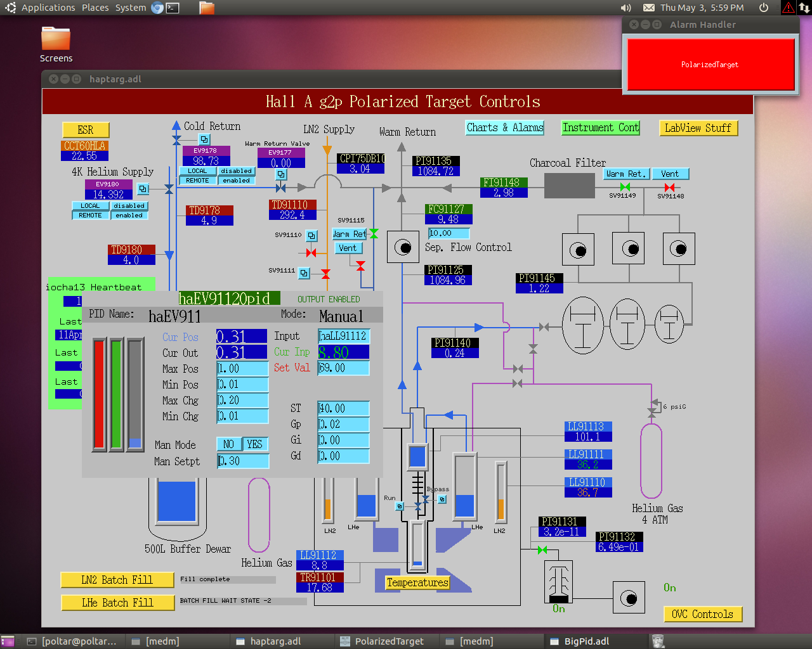Click the SV91110 related display icon

311,236
